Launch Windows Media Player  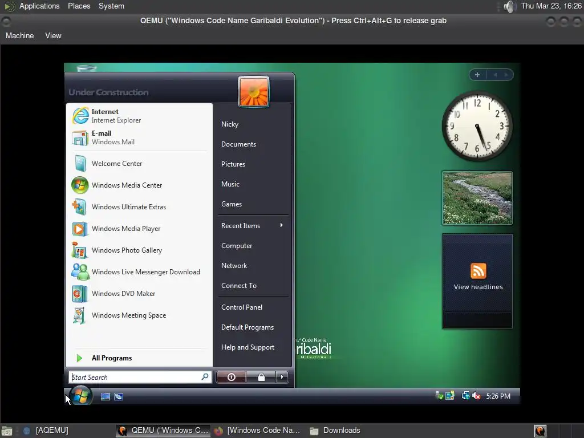139,228
